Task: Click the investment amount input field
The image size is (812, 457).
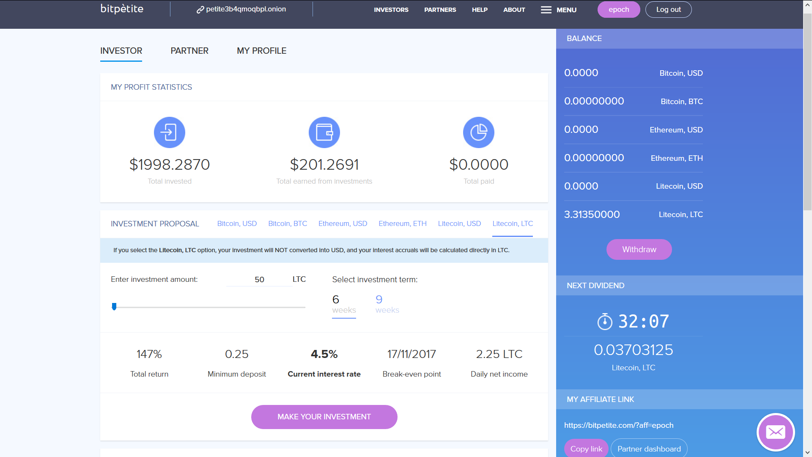Action: pyautogui.click(x=259, y=279)
